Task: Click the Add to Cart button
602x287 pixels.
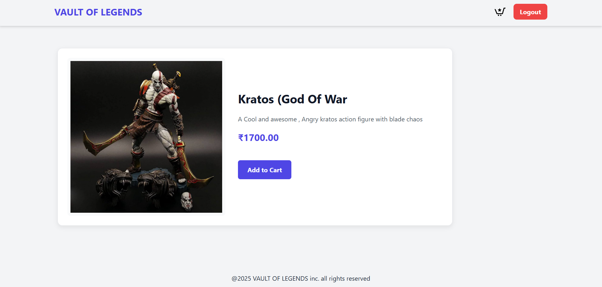Action: pyautogui.click(x=265, y=170)
